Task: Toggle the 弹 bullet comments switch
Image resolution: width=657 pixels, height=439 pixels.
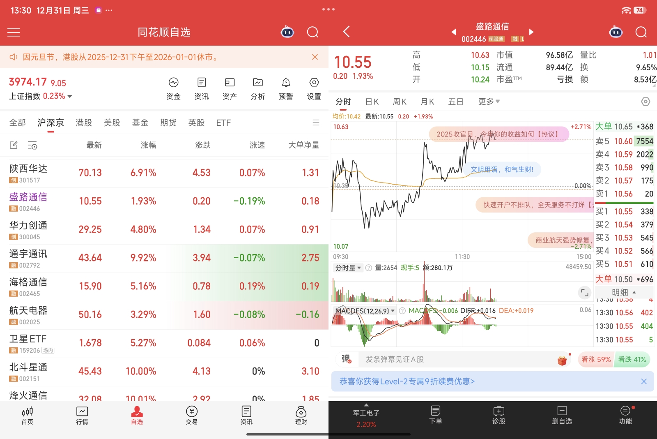Action: (x=346, y=359)
